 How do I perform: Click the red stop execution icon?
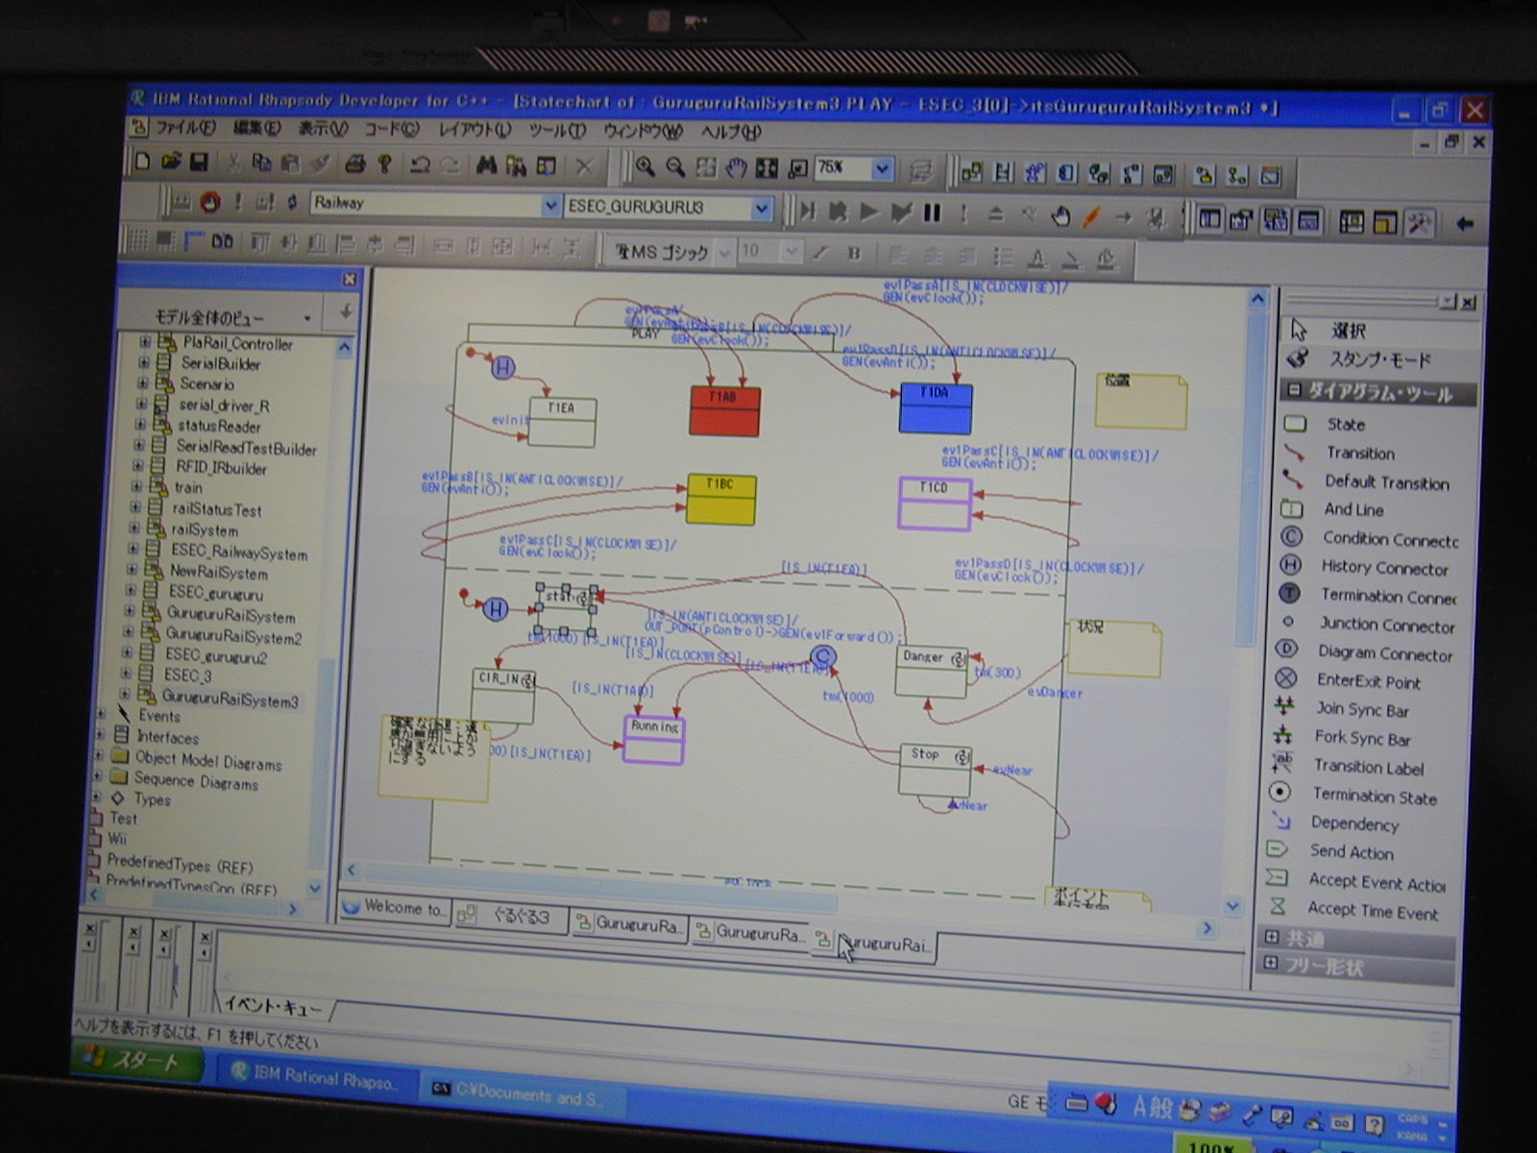click(x=210, y=202)
